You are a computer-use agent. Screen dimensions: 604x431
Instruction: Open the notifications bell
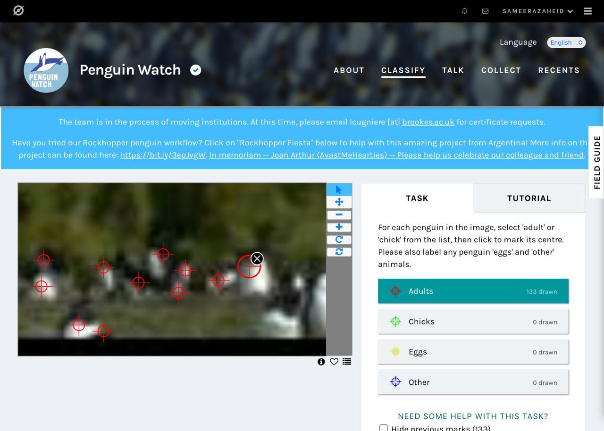[x=465, y=11]
